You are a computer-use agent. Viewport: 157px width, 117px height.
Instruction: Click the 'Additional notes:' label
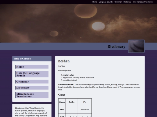(x=66, y=85)
